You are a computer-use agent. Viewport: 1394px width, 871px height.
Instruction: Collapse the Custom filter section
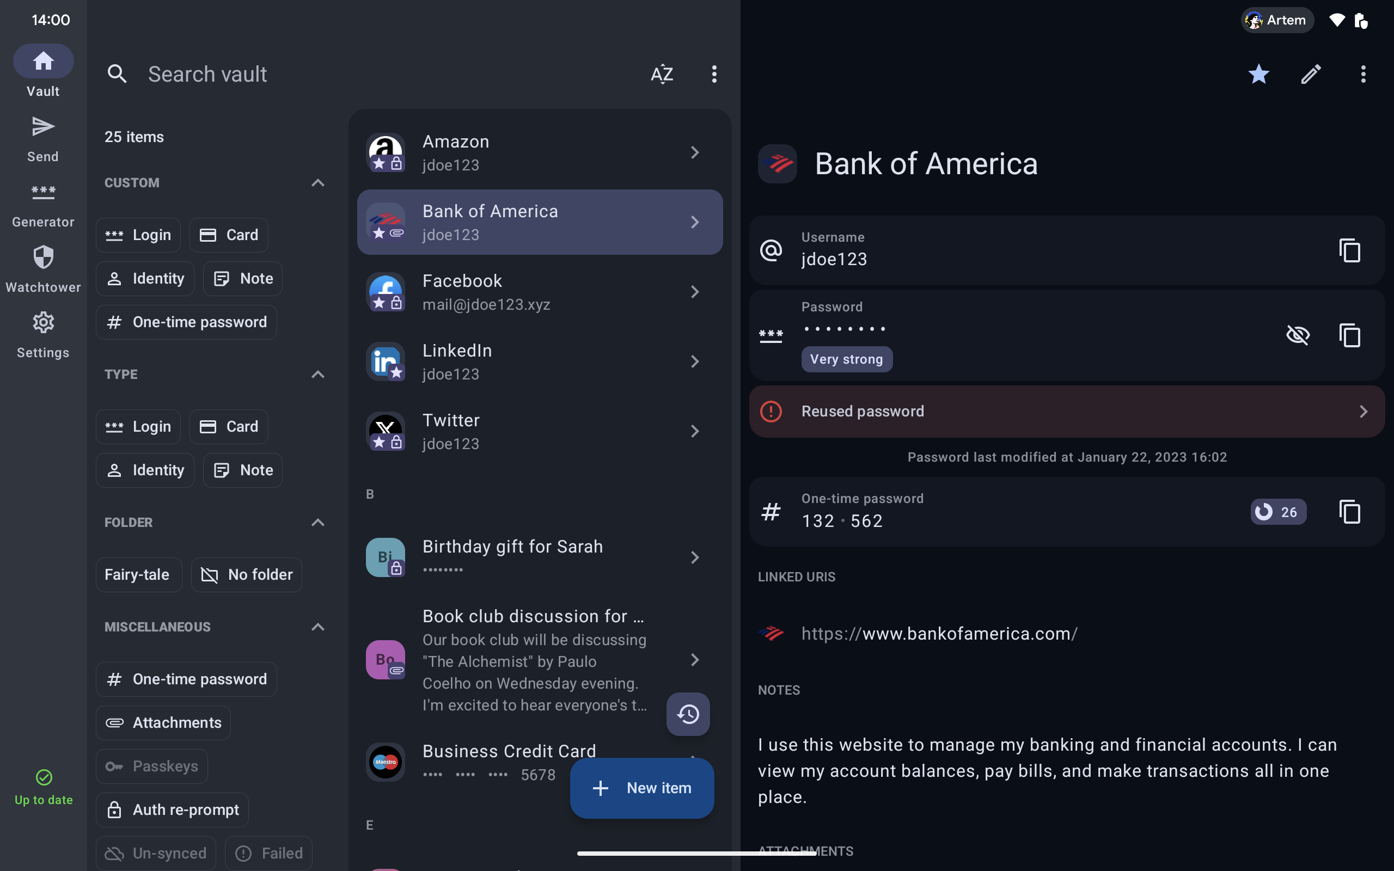[317, 182]
